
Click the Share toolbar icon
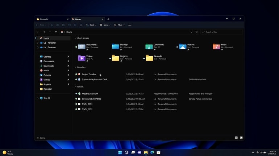(75, 25)
